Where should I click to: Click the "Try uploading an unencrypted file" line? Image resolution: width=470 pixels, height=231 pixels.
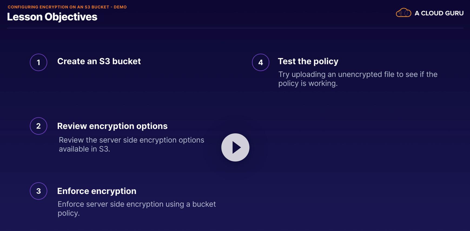[x=358, y=74]
